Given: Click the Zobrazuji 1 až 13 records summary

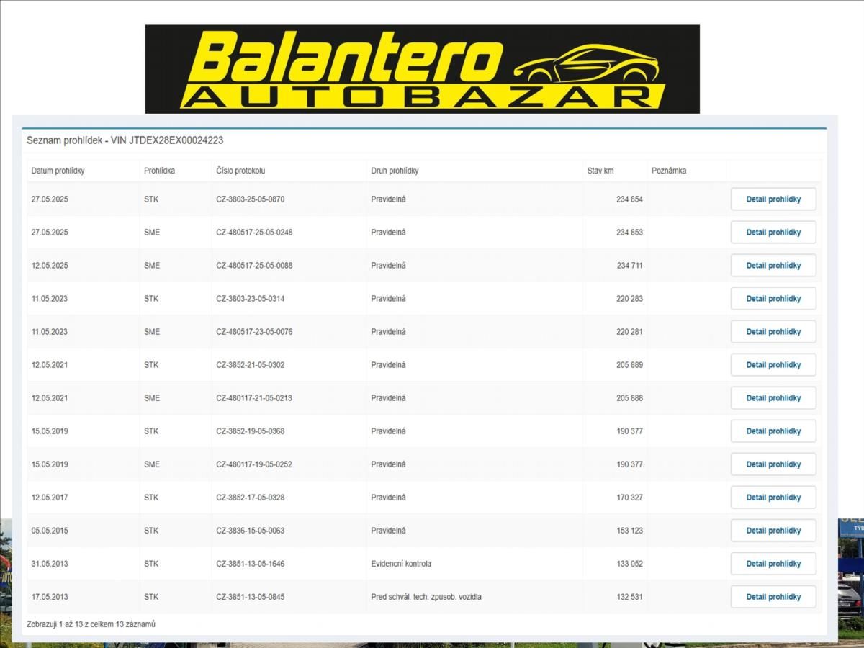Looking at the screenshot, I should [91, 624].
